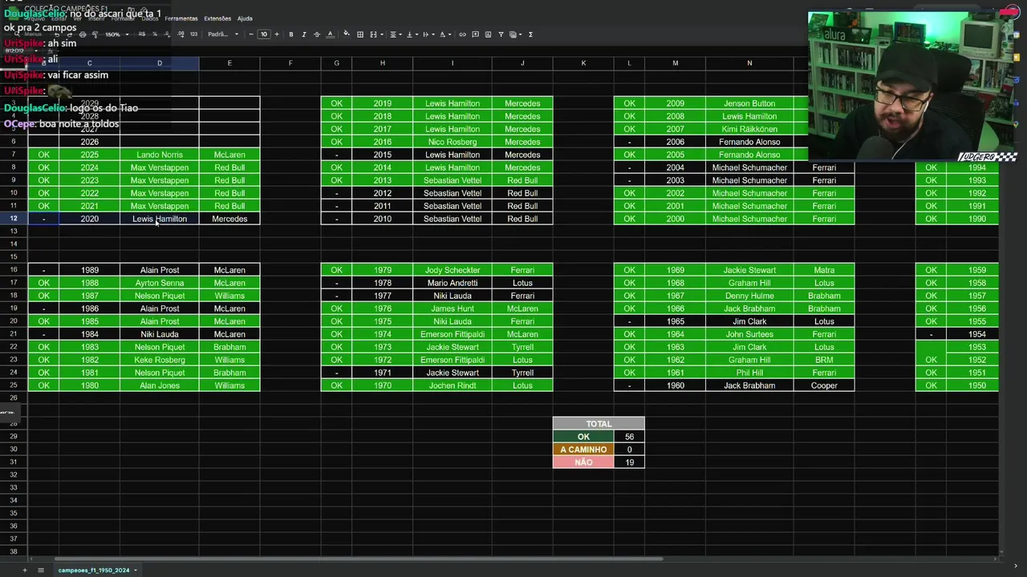Viewport: 1027px width, 577px height.
Task: Select the Mario Andretti cell
Action: 453,283
